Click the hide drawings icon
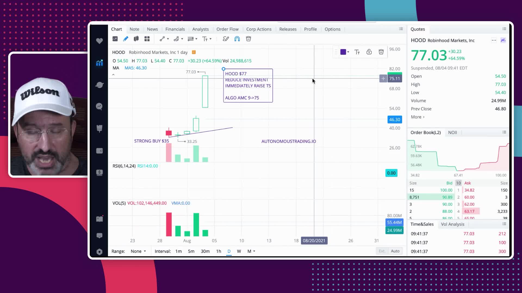Viewport: 522px width, 293px height. coord(226,39)
